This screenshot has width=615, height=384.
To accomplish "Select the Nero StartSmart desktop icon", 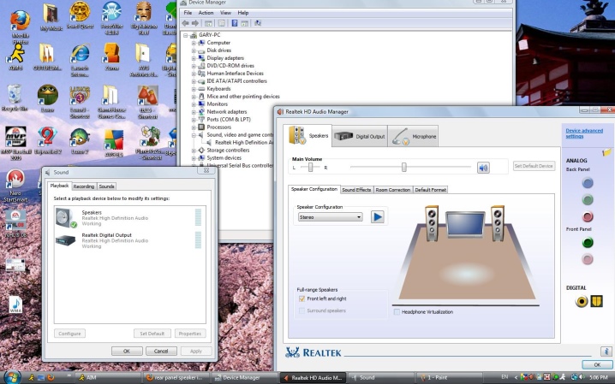I will (15, 186).
